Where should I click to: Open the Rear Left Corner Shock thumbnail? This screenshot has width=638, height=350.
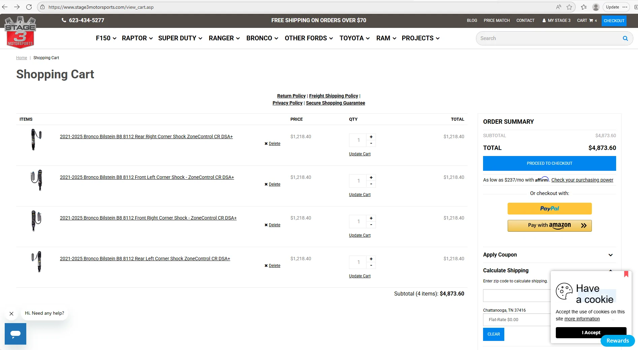36,261
